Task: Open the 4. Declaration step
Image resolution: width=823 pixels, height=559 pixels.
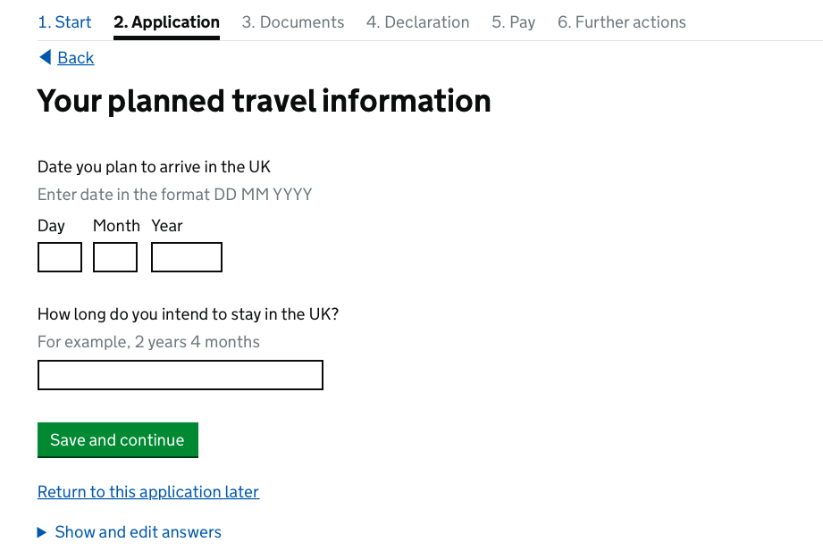Action: [x=418, y=22]
